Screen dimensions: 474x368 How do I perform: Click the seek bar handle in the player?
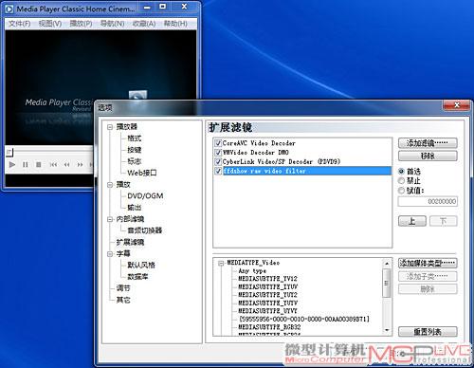pyautogui.click(x=9, y=153)
